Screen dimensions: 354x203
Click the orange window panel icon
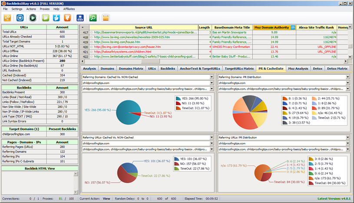106,18
